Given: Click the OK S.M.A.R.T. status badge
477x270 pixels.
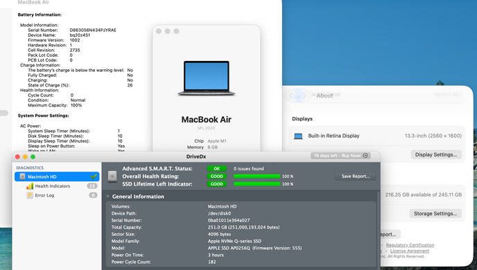Looking at the screenshot, I should pyautogui.click(x=216, y=168).
